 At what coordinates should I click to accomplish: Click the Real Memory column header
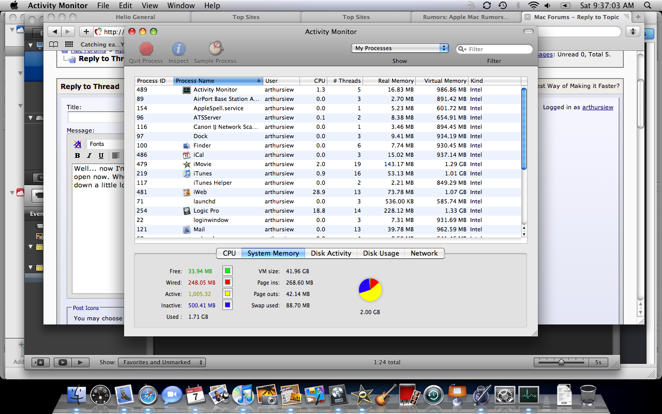click(x=389, y=81)
